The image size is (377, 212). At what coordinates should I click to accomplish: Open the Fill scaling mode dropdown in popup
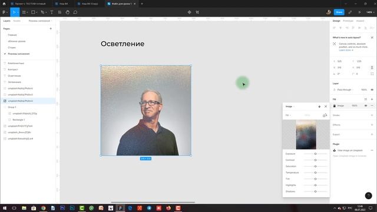[288, 115]
